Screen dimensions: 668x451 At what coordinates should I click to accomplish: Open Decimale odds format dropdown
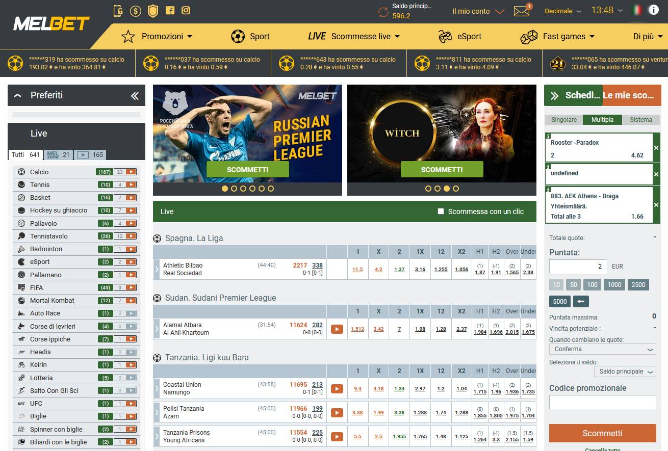tap(563, 11)
